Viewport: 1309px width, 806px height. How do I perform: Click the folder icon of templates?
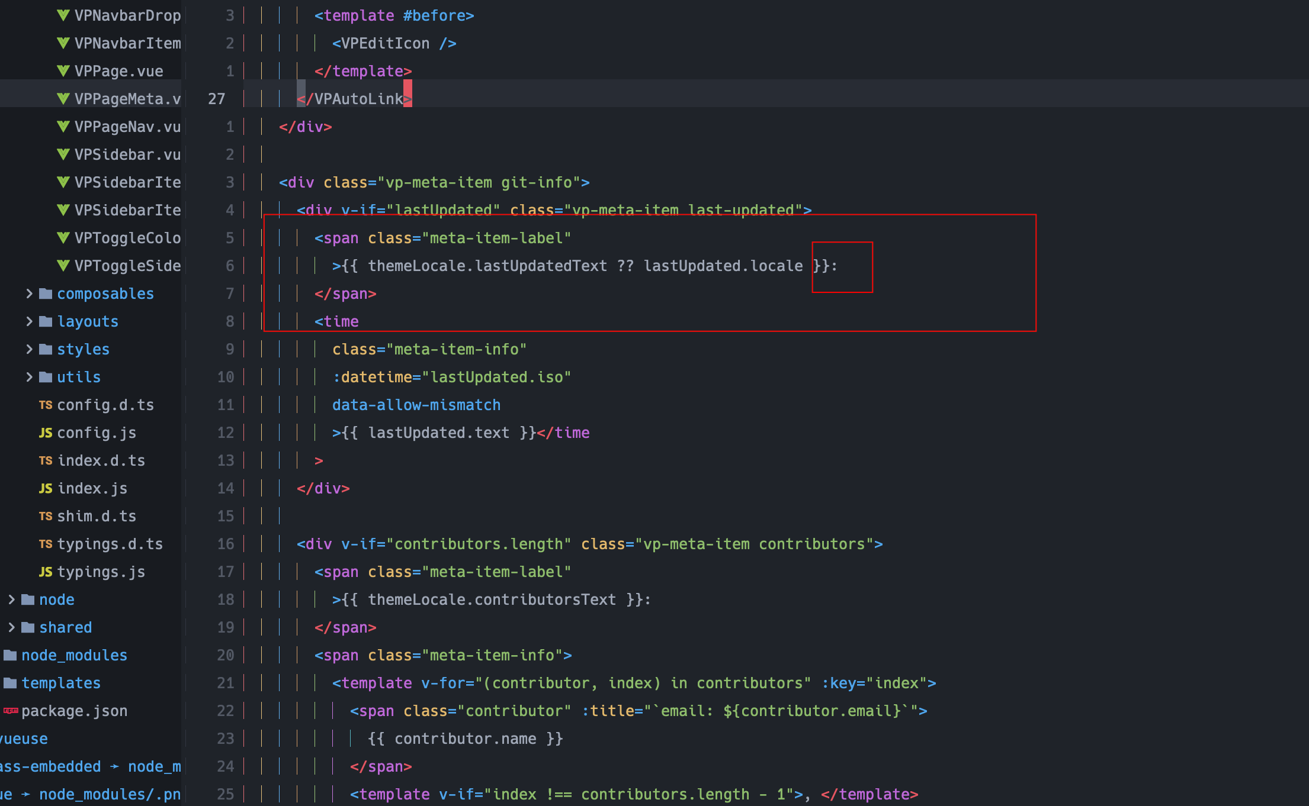click(10, 683)
